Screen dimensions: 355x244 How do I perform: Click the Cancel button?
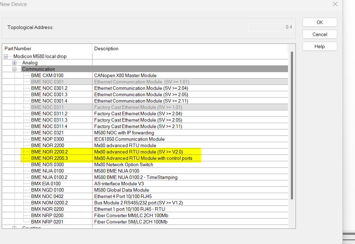320,34
